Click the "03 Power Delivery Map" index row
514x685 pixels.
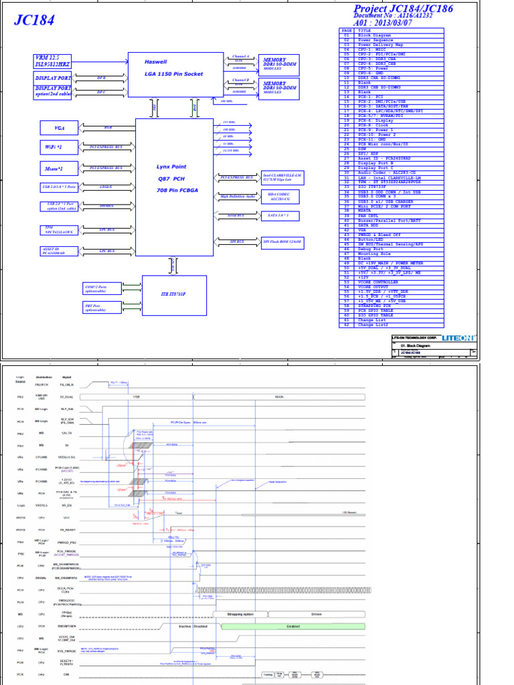[x=392, y=45]
